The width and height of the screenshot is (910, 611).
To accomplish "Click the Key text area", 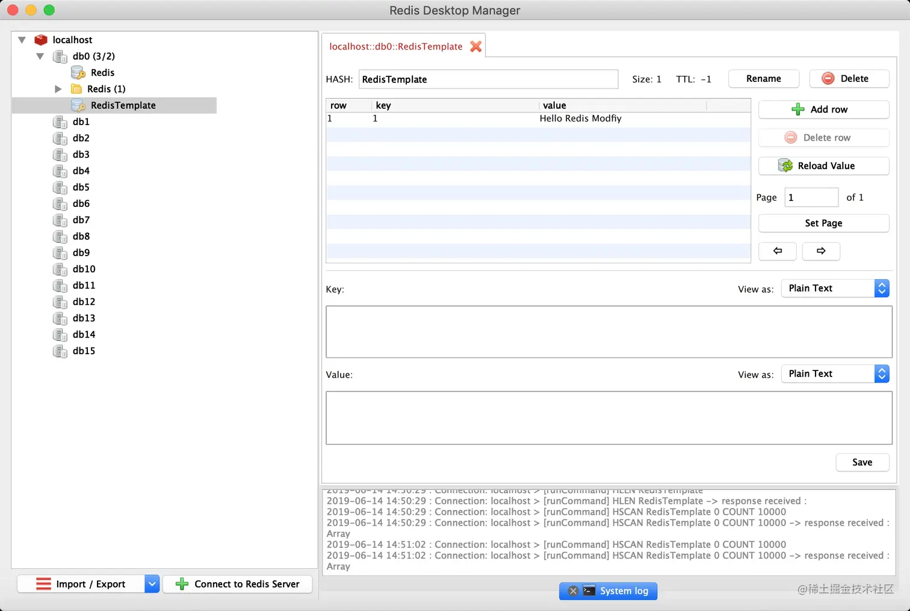I will (609, 332).
